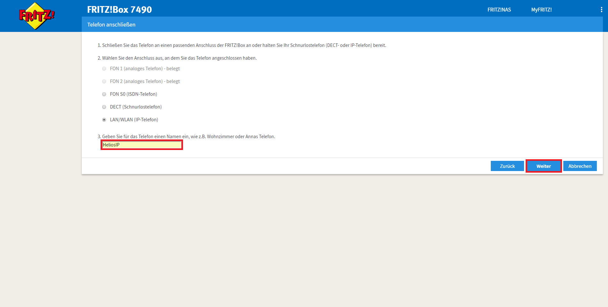Open MyFRITZ! from the header
Screen dimensions: 608x307
[541, 10]
